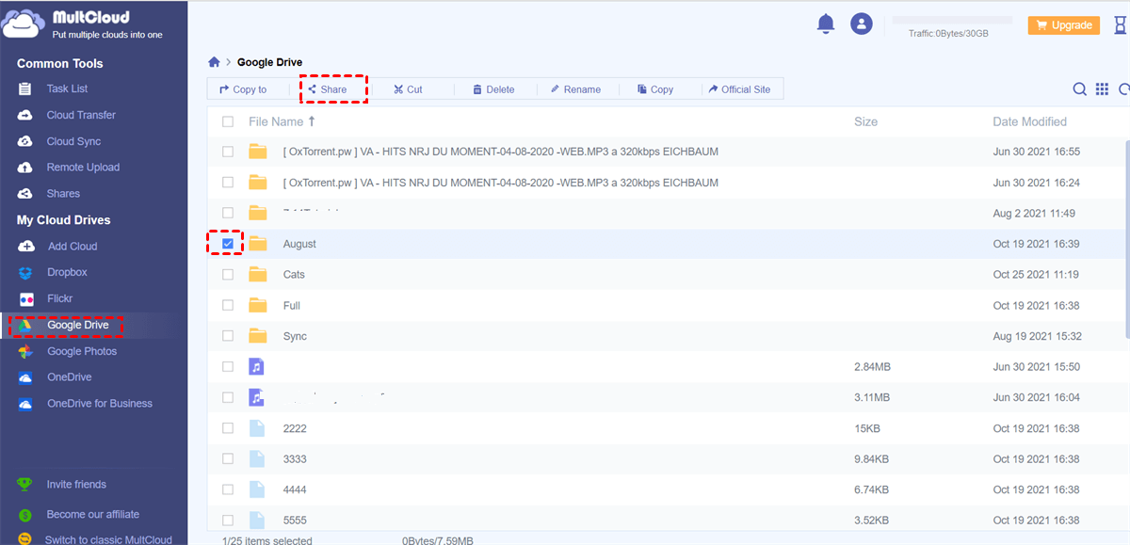The width and height of the screenshot is (1130, 545).
Task: Enable the select-all checkbox in header
Action: click(x=226, y=121)
